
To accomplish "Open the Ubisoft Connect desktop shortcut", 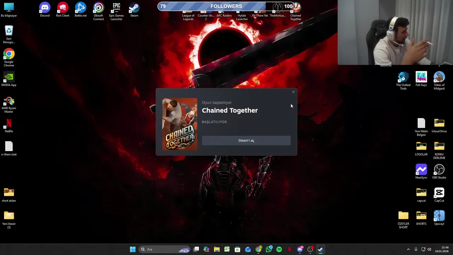I will (x=98, y=11).
